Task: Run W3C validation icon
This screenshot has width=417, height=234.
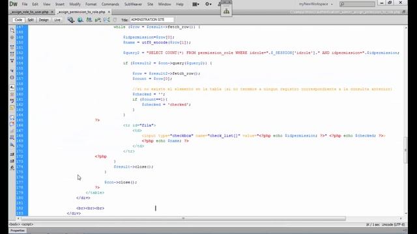Action: [x=98, y=20]
